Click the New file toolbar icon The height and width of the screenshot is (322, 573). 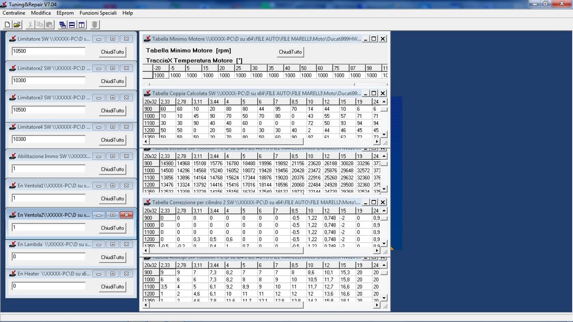7,25
